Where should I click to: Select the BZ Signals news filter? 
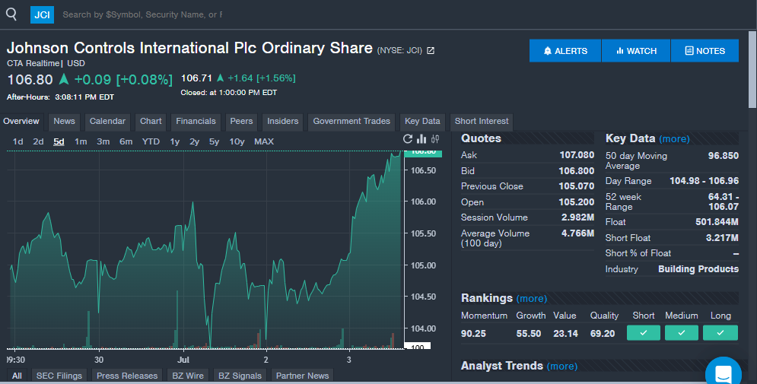tap(240, 376)
